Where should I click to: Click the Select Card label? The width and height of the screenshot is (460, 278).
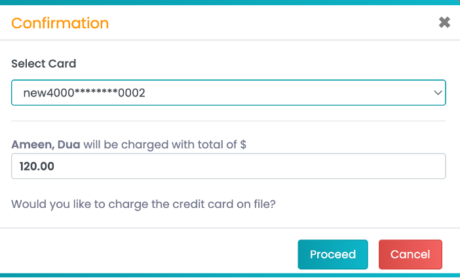pyautogui.click(x=44, y=64)
